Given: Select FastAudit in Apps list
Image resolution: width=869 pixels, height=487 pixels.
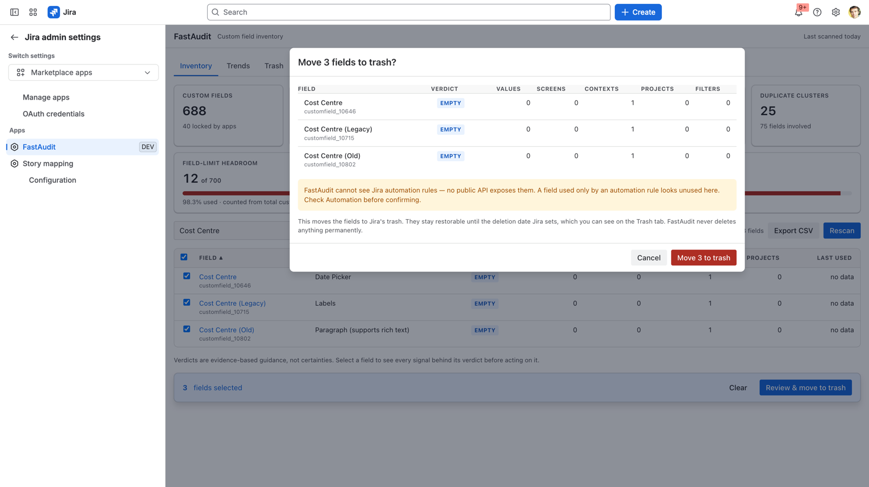Looking at the screenshot, I should click(82, 147).
